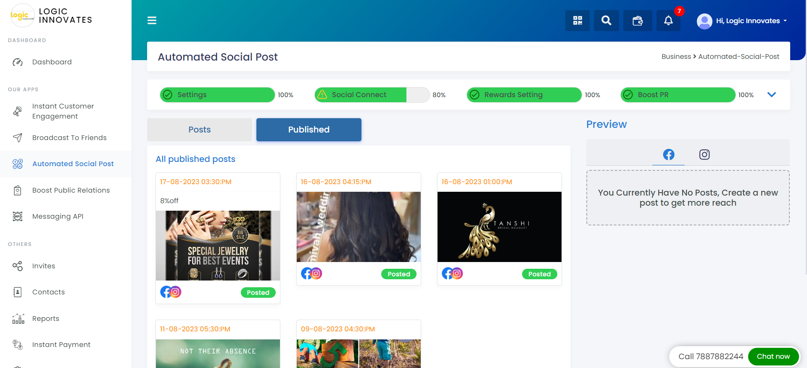
Task: Click the Dashboard gauge icon
Action: pyautogui.click(x=18, y=62)
